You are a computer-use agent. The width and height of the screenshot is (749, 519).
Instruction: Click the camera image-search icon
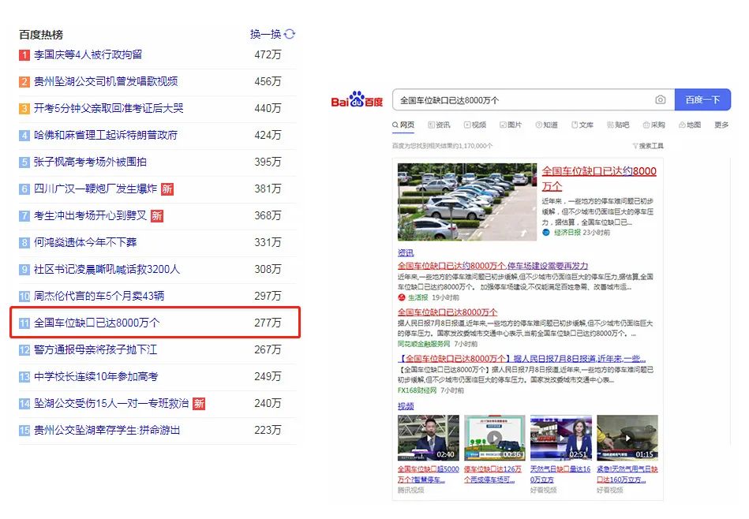tap(660, 100)
